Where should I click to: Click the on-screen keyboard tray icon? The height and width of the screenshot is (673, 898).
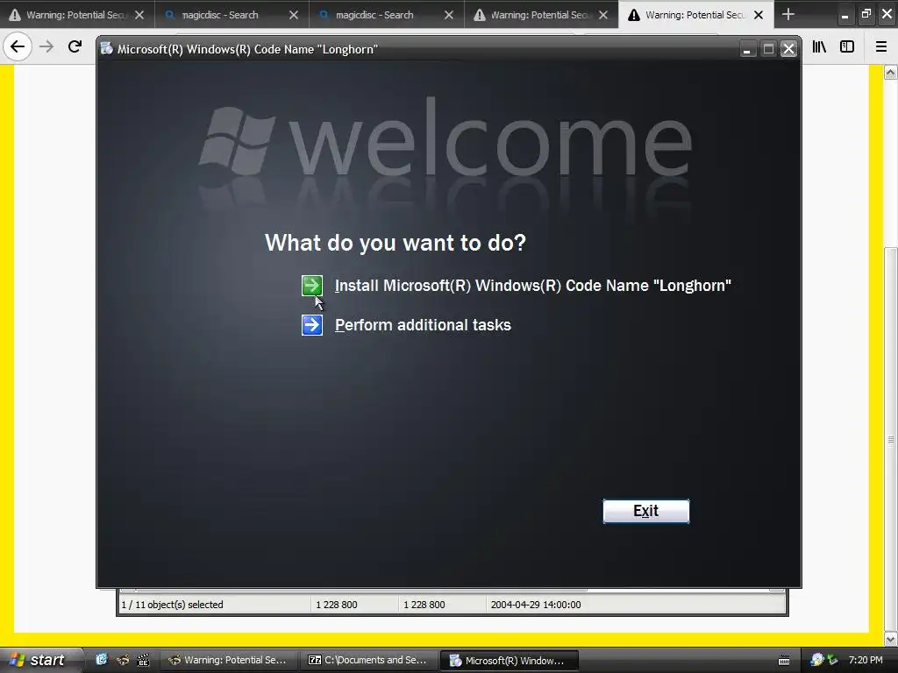click(x=784, y=661)
